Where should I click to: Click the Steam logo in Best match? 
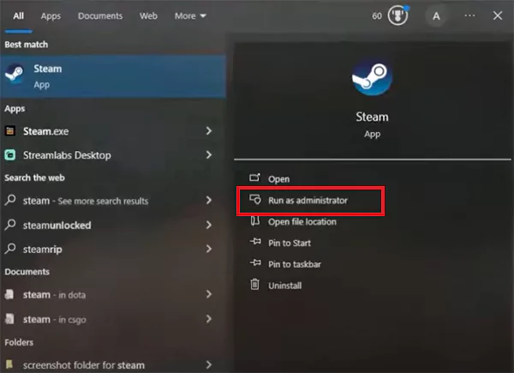point(15,74)
